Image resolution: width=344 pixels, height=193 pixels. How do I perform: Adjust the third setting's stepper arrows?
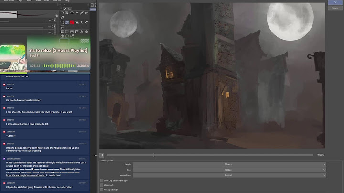coord(52,32)
